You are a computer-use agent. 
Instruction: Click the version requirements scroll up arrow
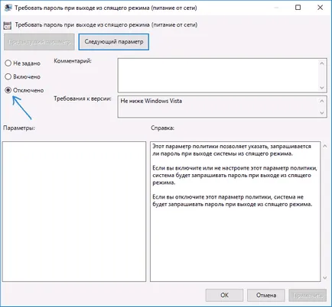322,101
